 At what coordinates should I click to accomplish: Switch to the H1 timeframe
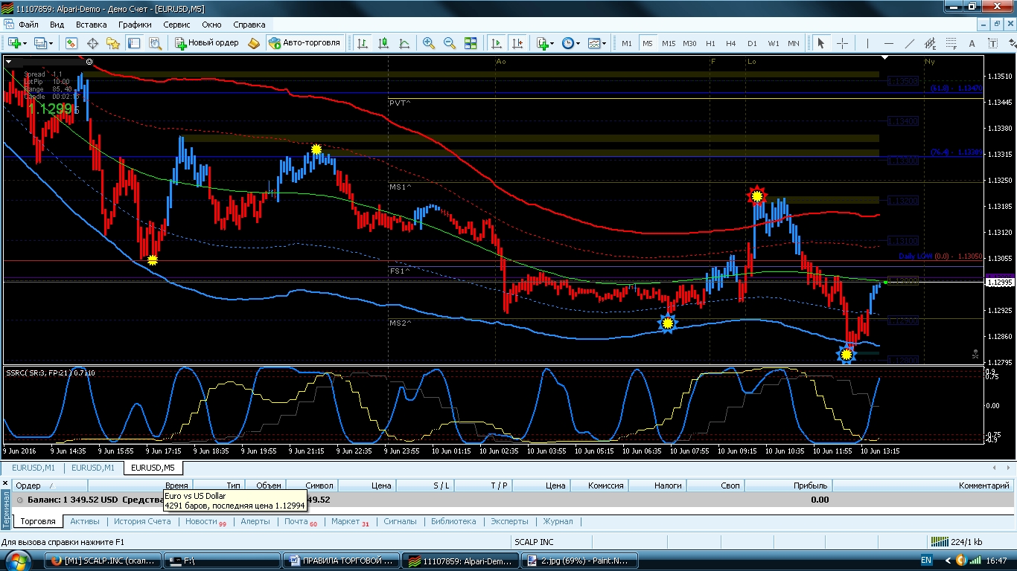710,43
